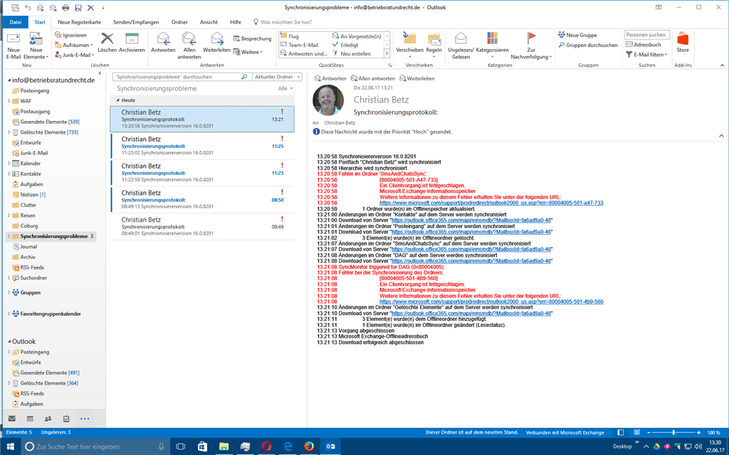Click the Personen suchen field
Viewport: 729px width, 455px height.
click(646, 35)
